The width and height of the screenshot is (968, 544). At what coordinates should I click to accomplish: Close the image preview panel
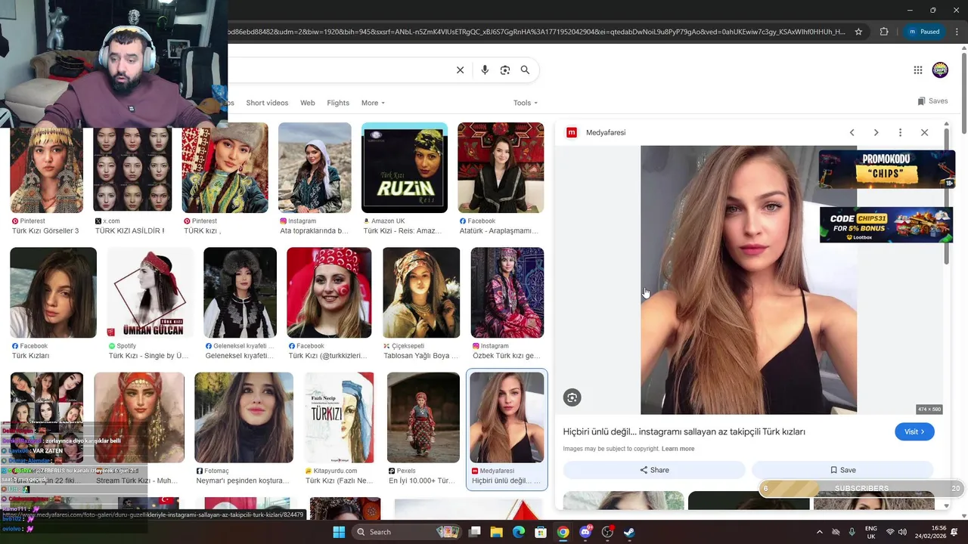click(924, 132)
